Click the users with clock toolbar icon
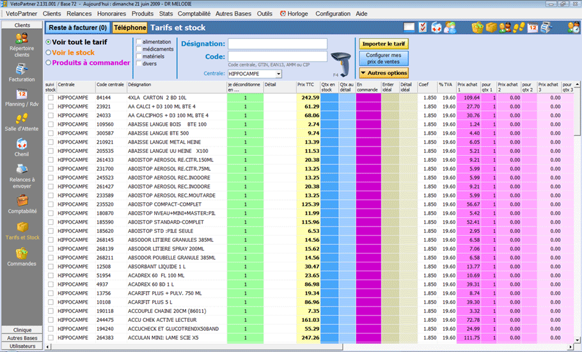This screenshot has width=582, height=352. (x=574, y=28)
